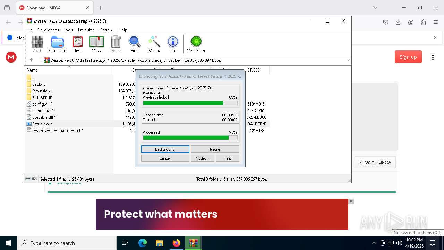Go up one folder level arrow
This screenshot has height=250, width=444.
pyautogui.click(x=32, y=60)
